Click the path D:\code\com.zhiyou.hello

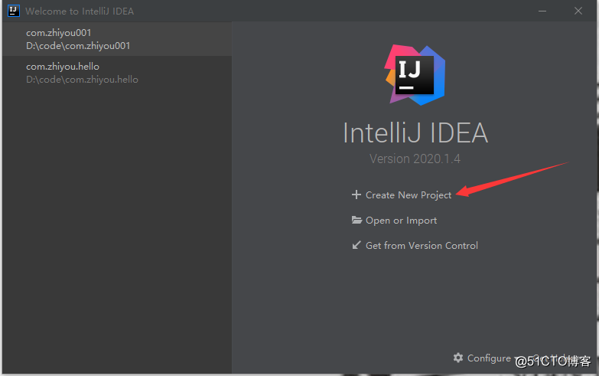coord(82,80)
